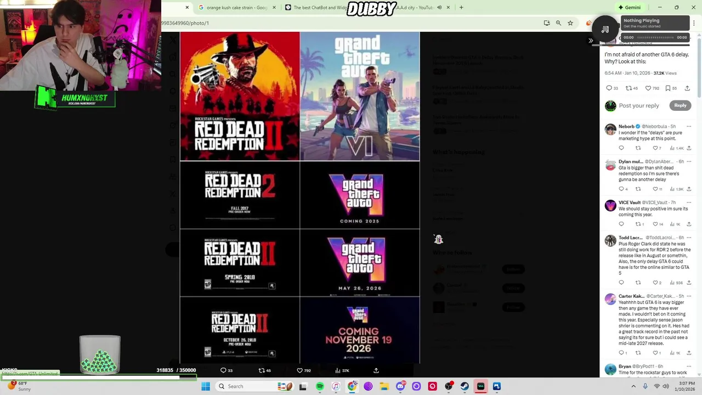Open more options on Todd Lacr... reply
Image resolution: width=702 pixels, height=395 pixels.
(689, 238)
